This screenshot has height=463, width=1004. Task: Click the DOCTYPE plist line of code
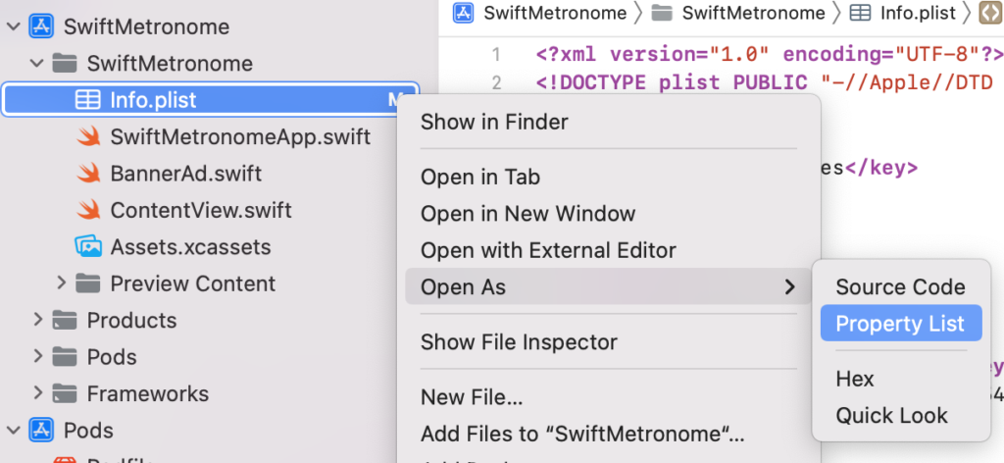[765, 82]
